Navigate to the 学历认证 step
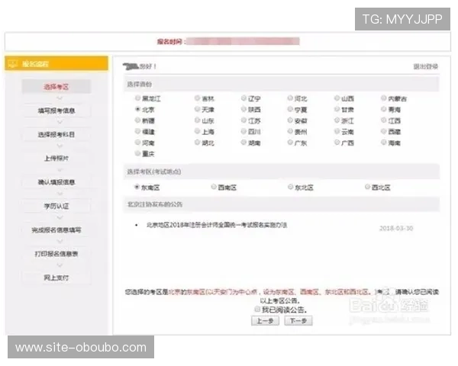The height and width of the screenshot is (366, 458). (56, 206)
